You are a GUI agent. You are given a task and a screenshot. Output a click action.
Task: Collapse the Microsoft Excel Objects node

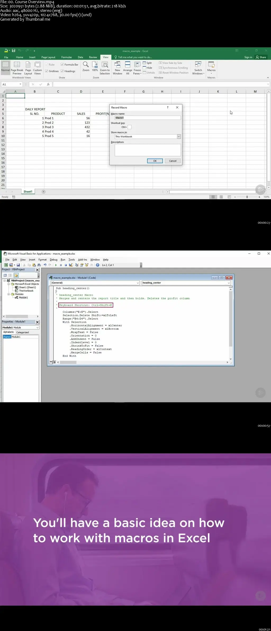click(9, 284)
